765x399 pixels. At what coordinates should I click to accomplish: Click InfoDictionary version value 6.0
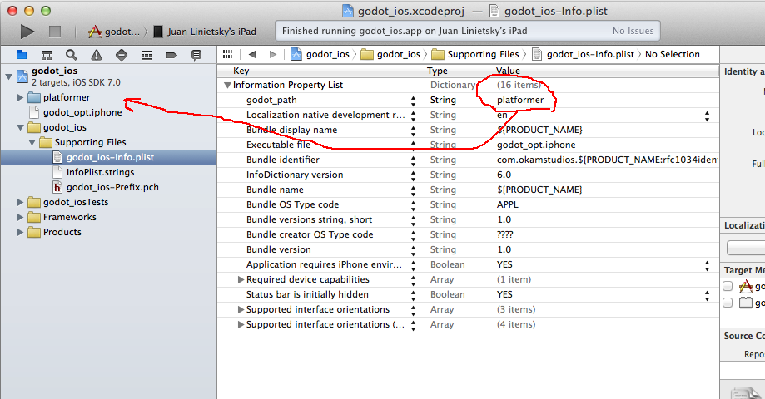[504, 175]
